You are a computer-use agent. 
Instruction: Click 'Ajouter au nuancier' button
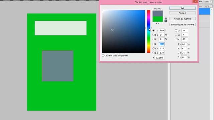[182, 19]
